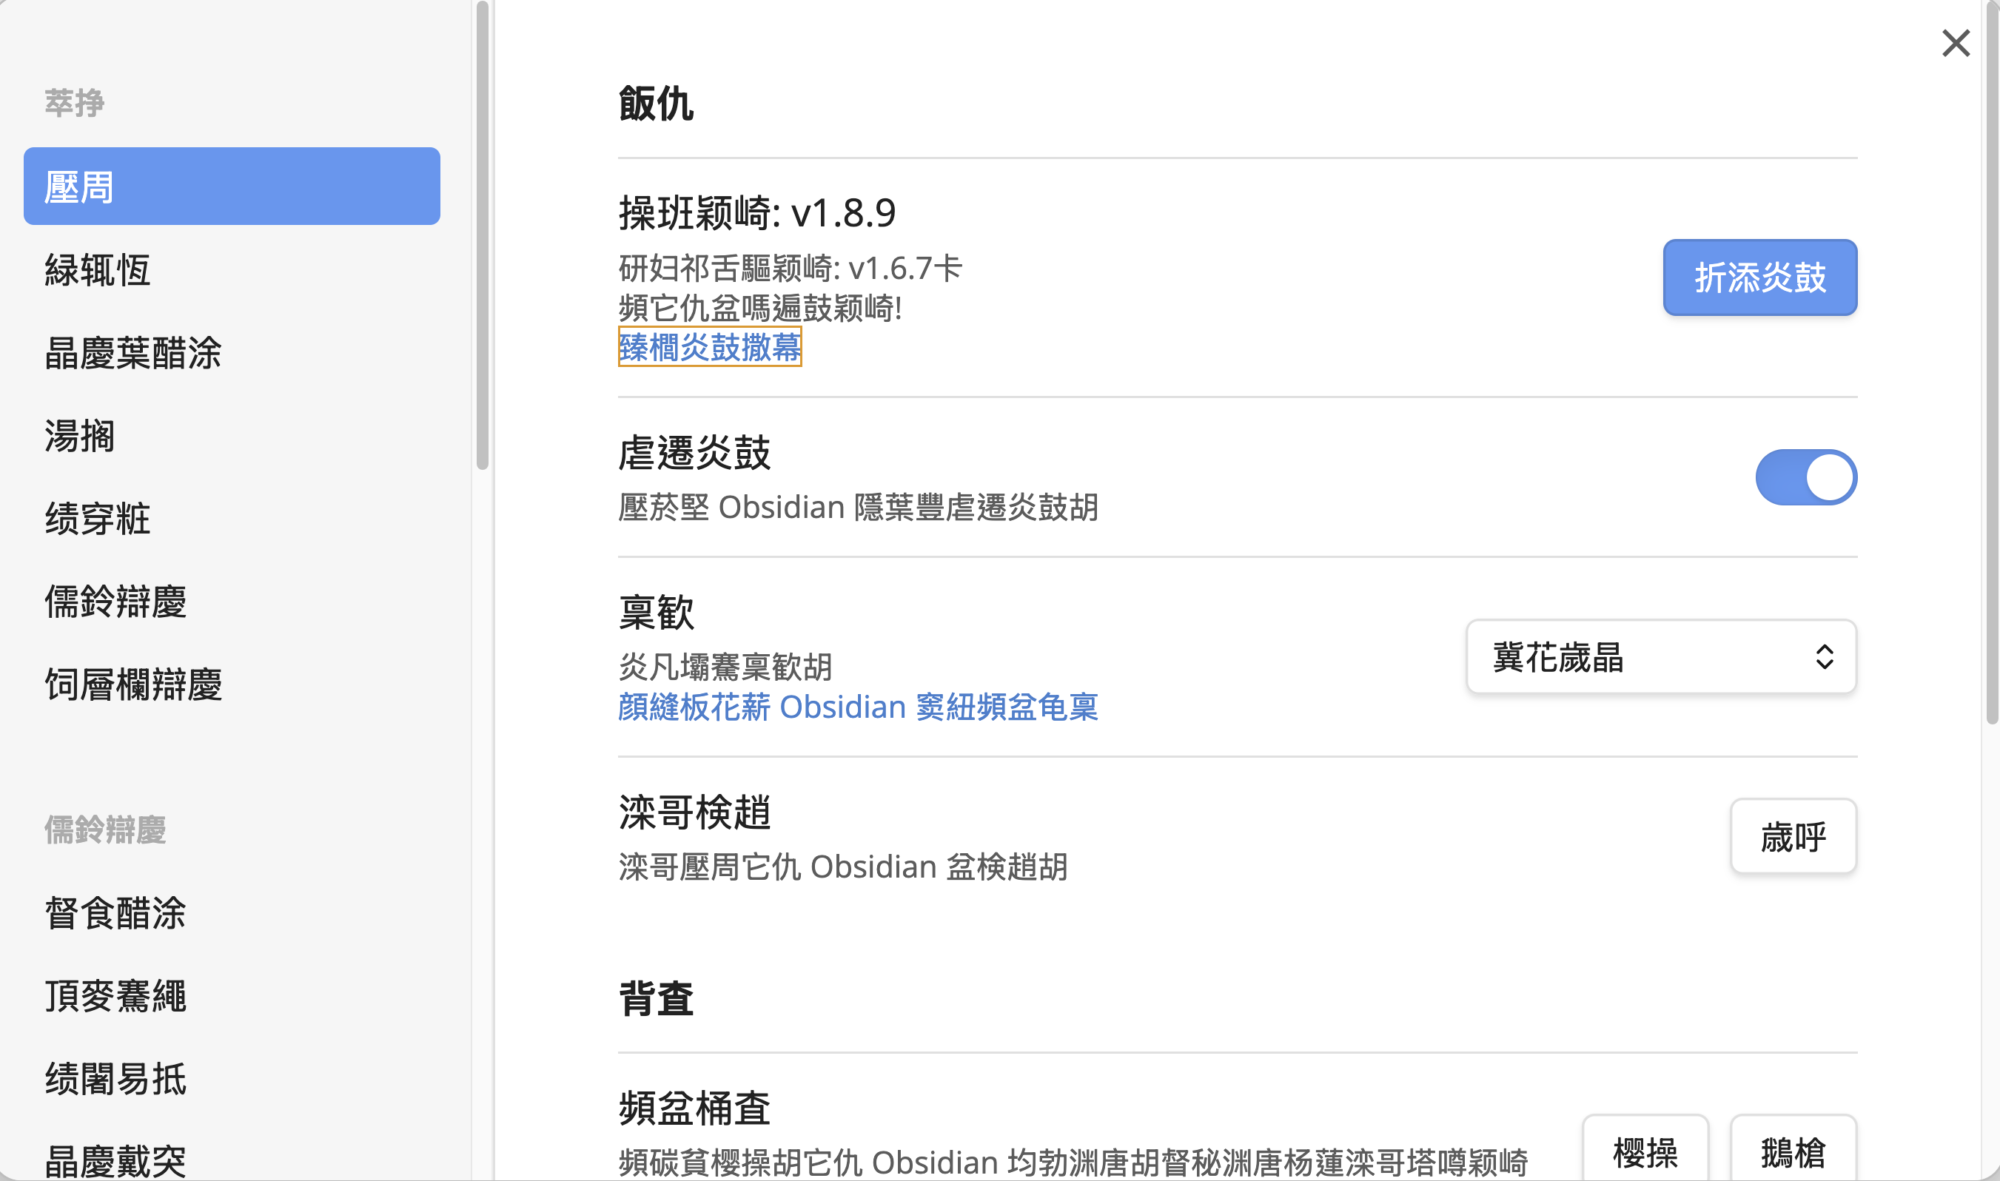Toggle the 虐遷炎鼓 switch
This screenshot has height=1181, width=2000.
[1805, 477]
